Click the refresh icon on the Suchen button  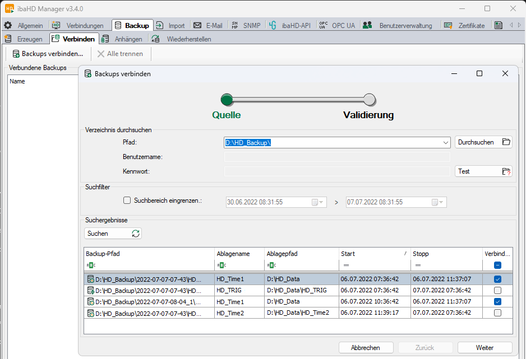coord(135,234)
